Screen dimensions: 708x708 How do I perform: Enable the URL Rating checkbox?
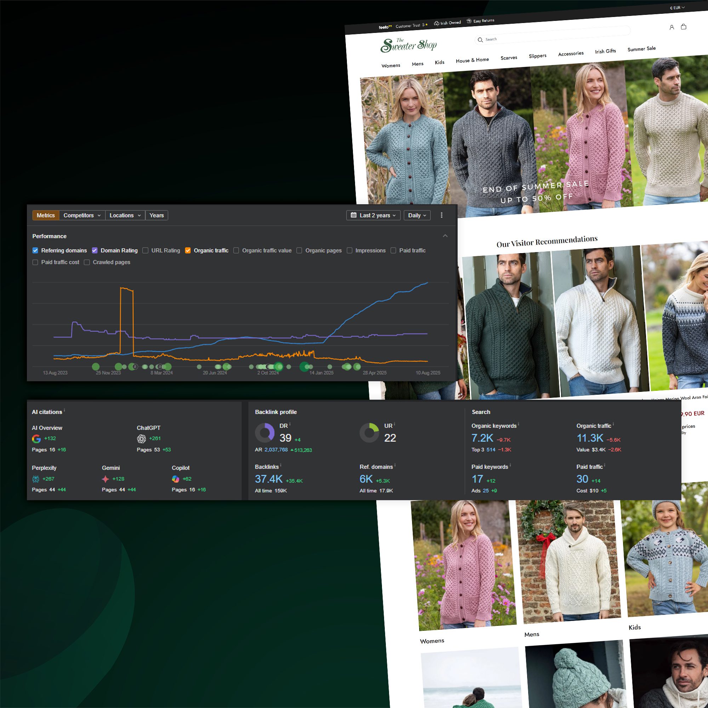tap(145, 250)
